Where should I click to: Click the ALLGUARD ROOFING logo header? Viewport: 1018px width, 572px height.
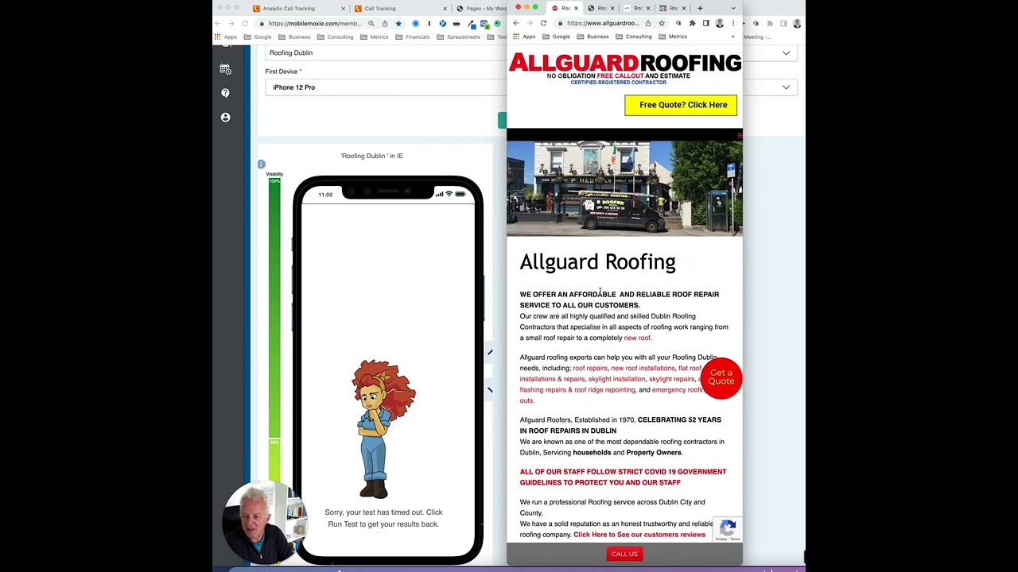624,68
